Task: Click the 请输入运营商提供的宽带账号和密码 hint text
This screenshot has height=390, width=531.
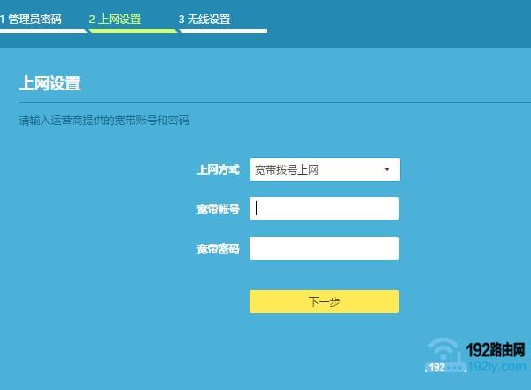Action: coord(104,120)
